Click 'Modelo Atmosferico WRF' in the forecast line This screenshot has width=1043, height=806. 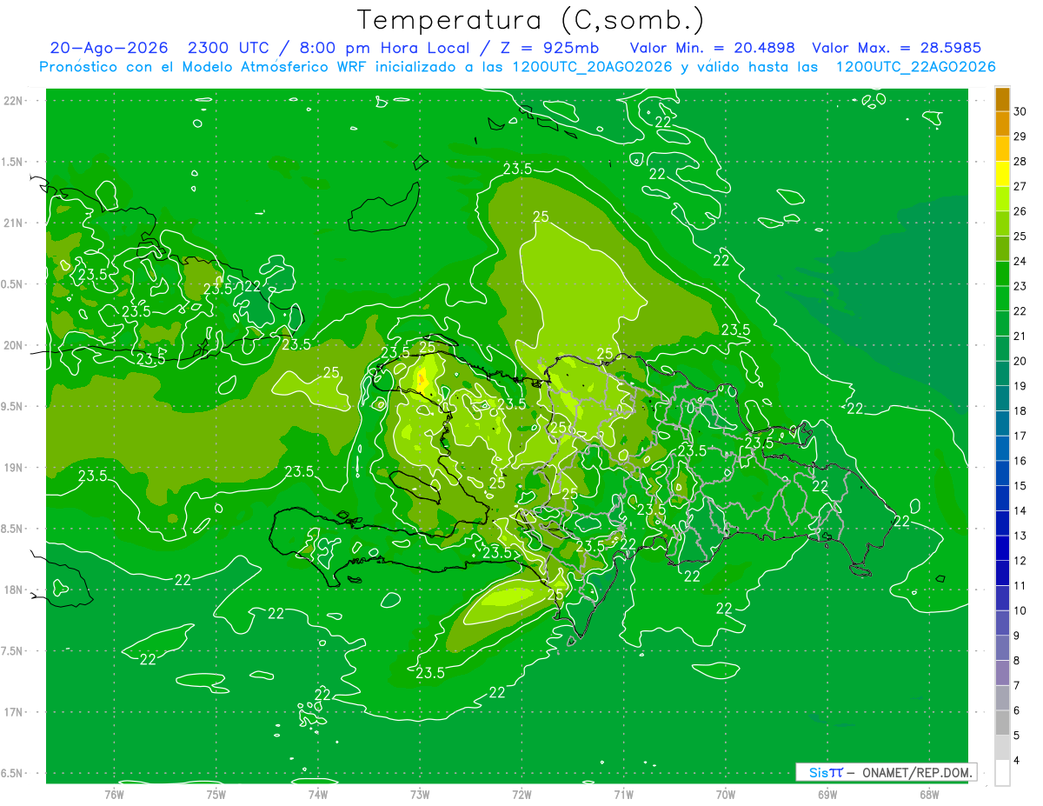tap(278, 67)
